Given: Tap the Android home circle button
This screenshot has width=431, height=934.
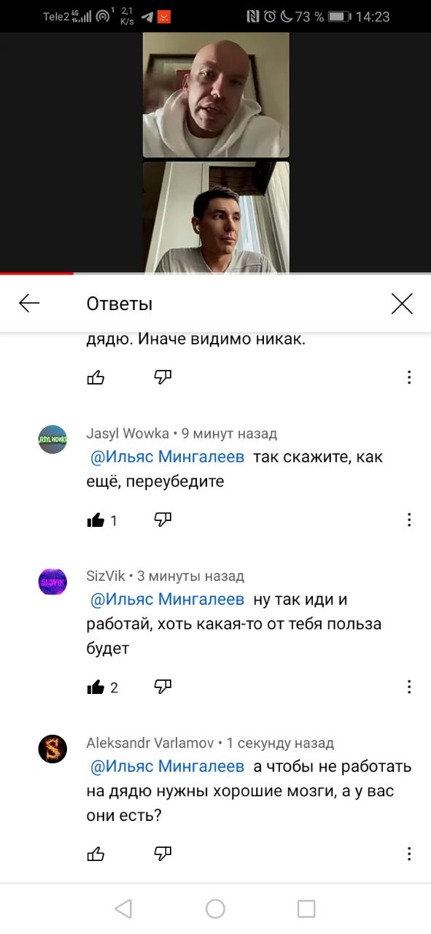Looking at the screenshot, I should (215, 908).
